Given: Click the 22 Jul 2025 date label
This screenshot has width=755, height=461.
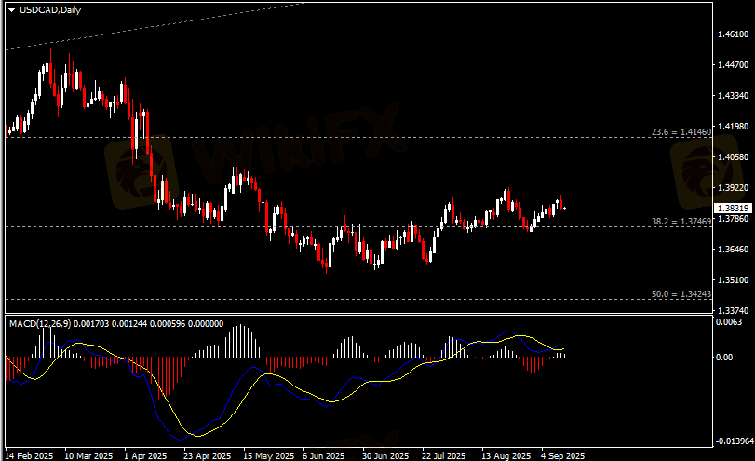Looking at the screenshot, I should click(x=443, y=455).
